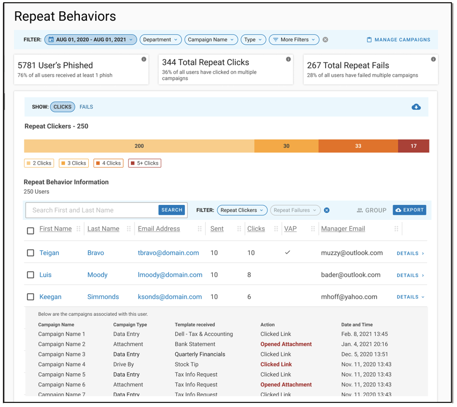Open Manage Campaigns link

pos(399,40)
